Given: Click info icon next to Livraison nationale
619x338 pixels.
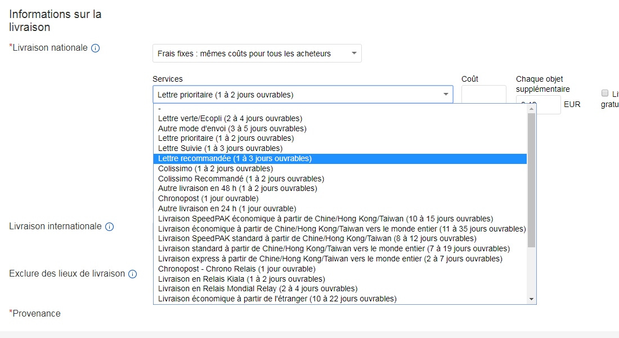Looking at the screenshot, I should tap(96, 48).
